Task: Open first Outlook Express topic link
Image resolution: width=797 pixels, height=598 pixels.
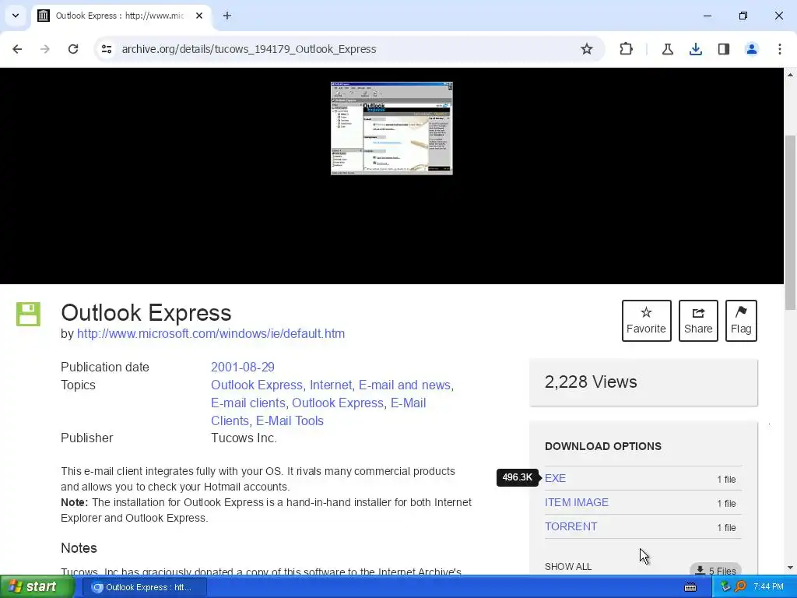Action: pyautogui.click(x=257, y=385)
